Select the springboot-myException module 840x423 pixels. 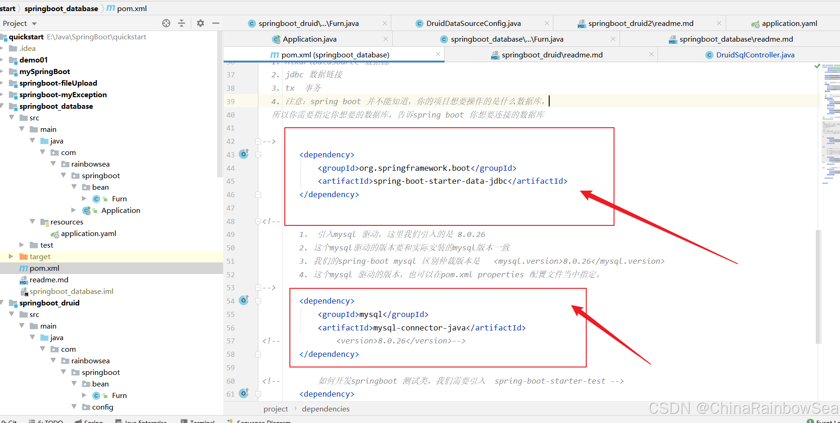tap(63, 94)
